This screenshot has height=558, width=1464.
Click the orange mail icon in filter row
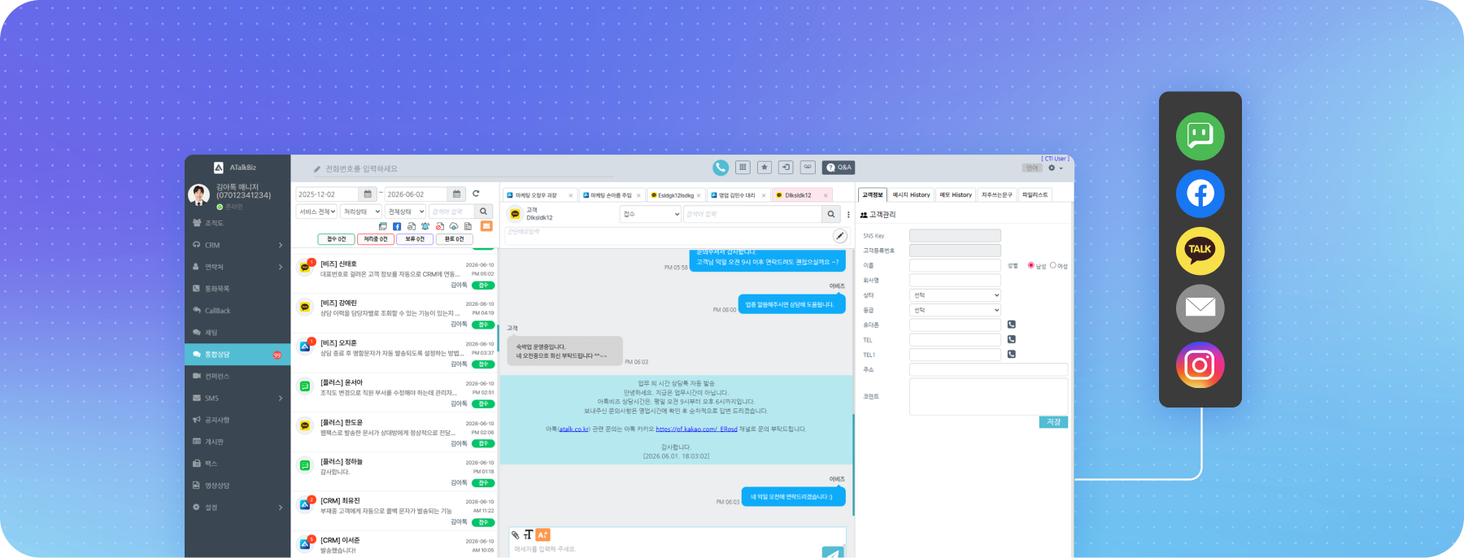[486, 226]
